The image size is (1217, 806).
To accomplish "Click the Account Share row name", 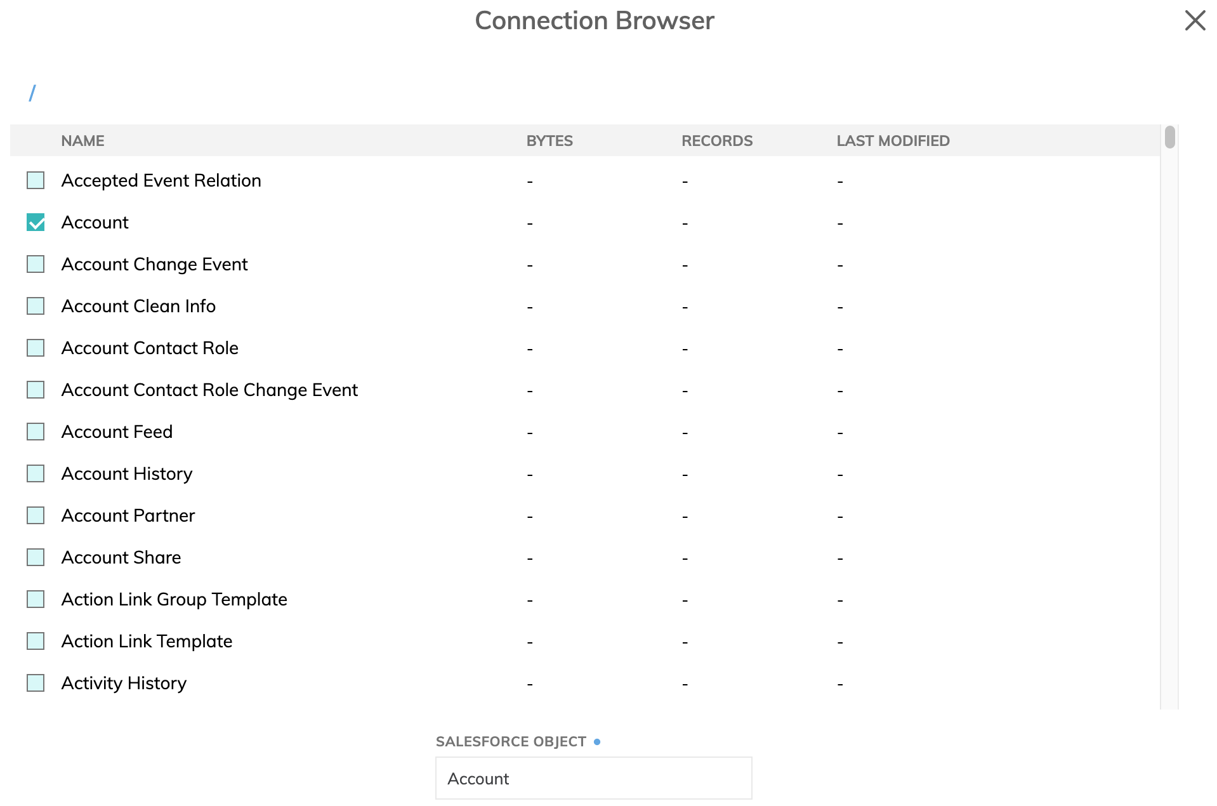I will pyautogui.click(x=121, y=557).
